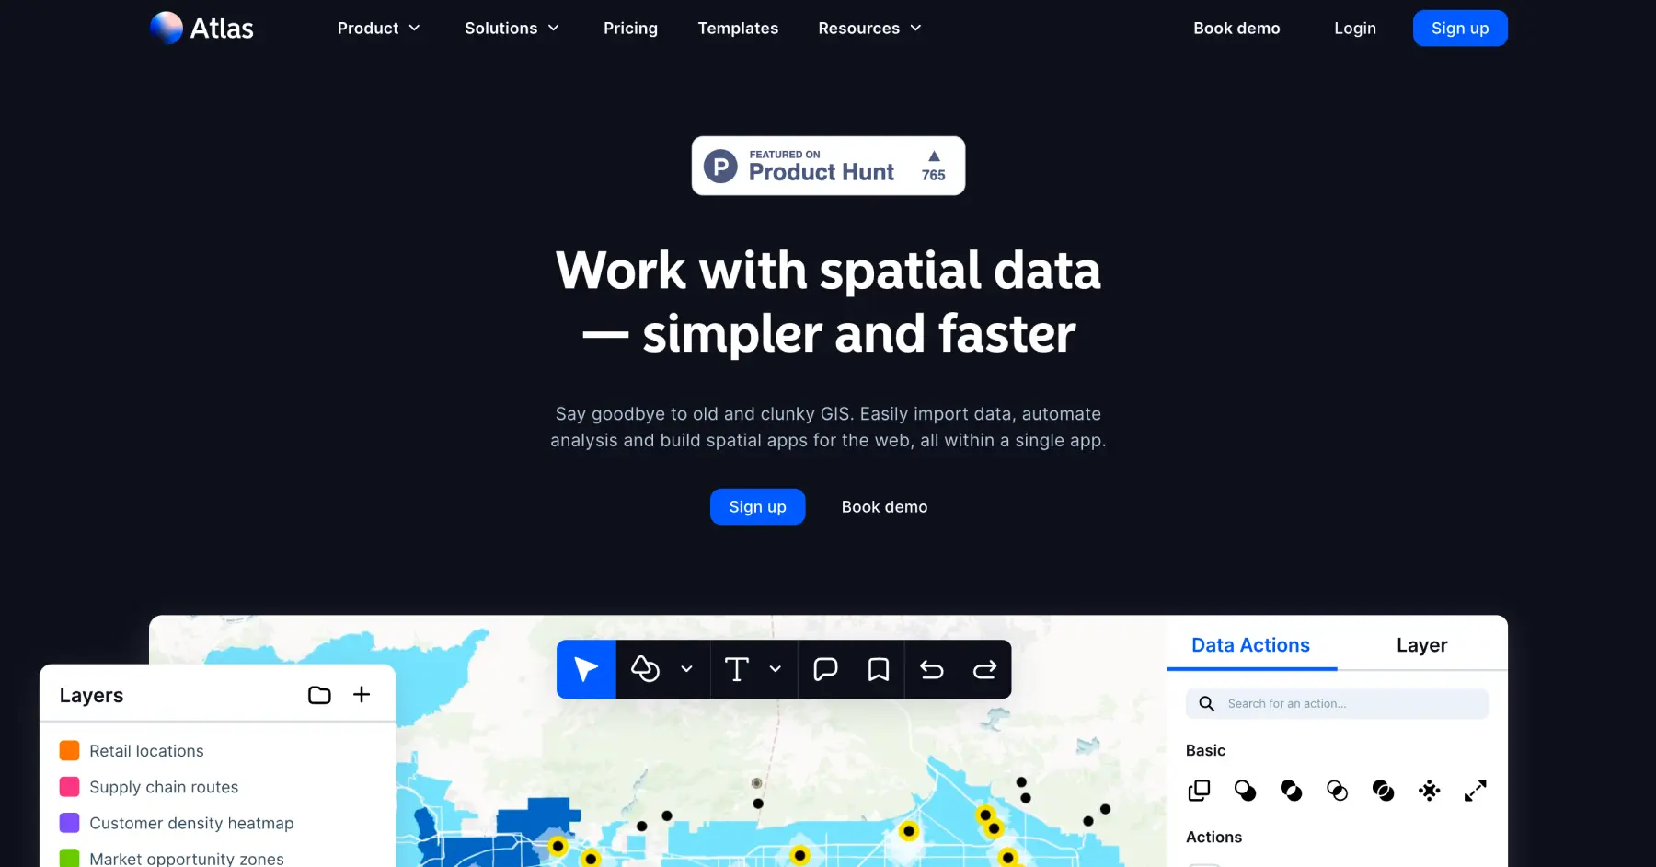The width and height of the screenshot is (1656, 867).
Task: Click the orange Retail locations swatch
Action: click(69, 750)
